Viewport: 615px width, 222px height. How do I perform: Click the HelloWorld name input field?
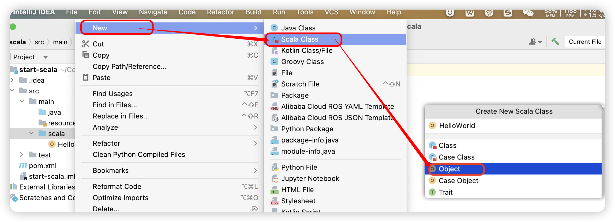click(513, 126)
